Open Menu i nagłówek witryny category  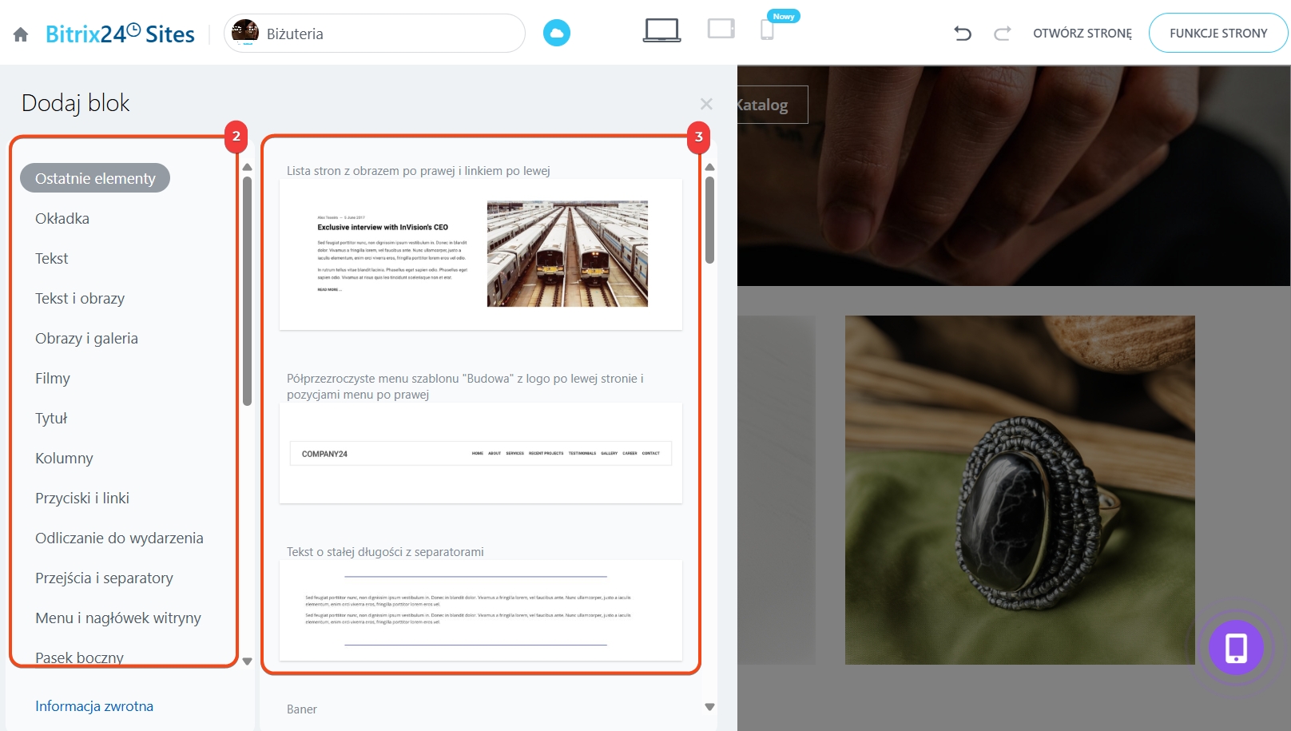(x=118, y=618)
